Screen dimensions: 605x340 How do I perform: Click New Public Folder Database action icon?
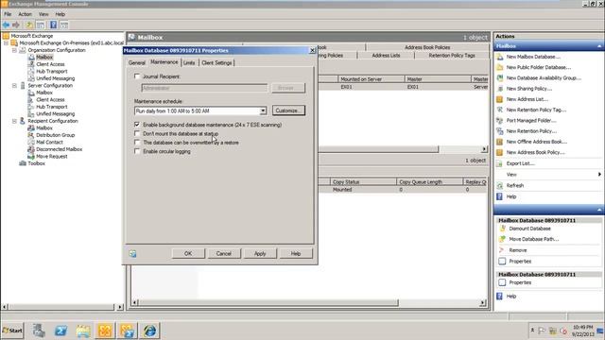[500, 67]
